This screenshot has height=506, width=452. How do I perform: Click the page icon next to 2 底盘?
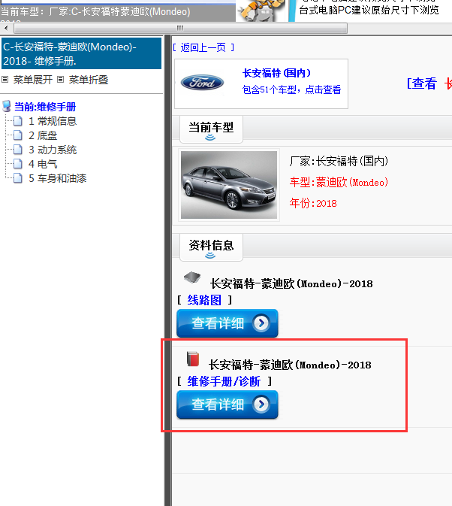18,135
